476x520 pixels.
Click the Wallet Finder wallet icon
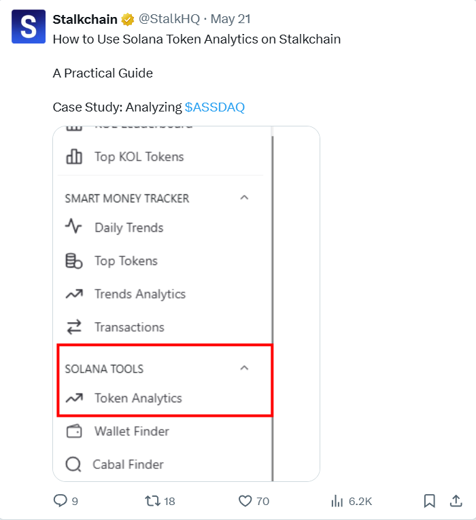(x=74, y=431)
